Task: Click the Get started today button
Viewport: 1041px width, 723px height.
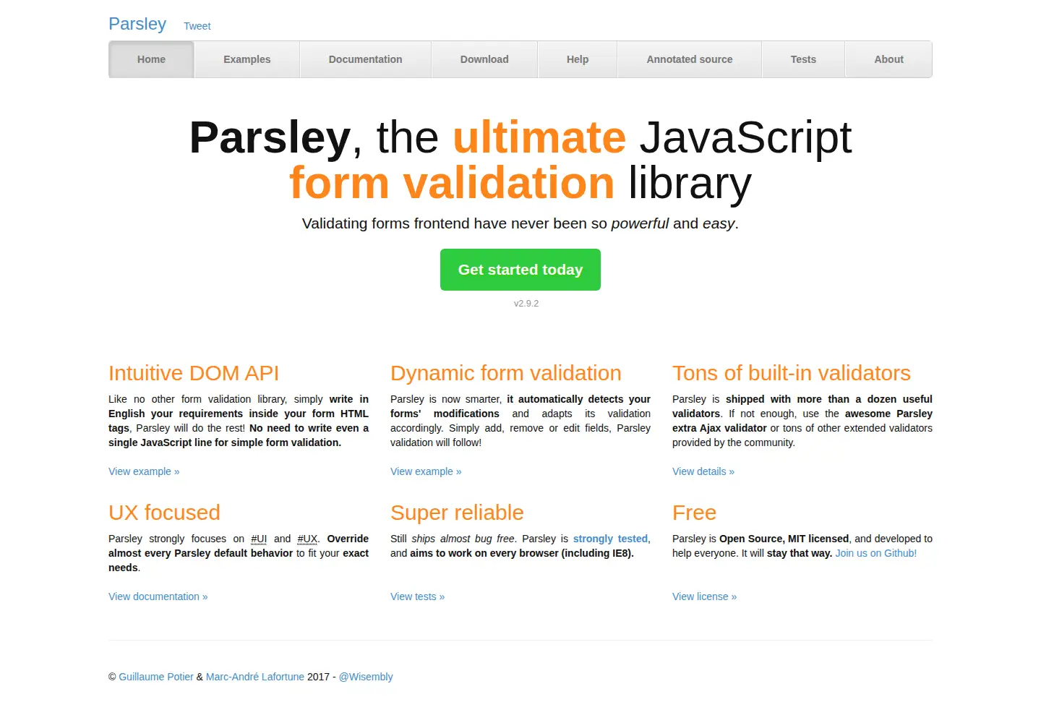Action: pyautogui.click(x=520, y=270)
